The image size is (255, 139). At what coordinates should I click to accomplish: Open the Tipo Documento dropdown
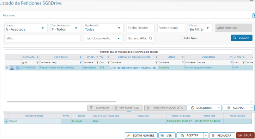[119, 38]
